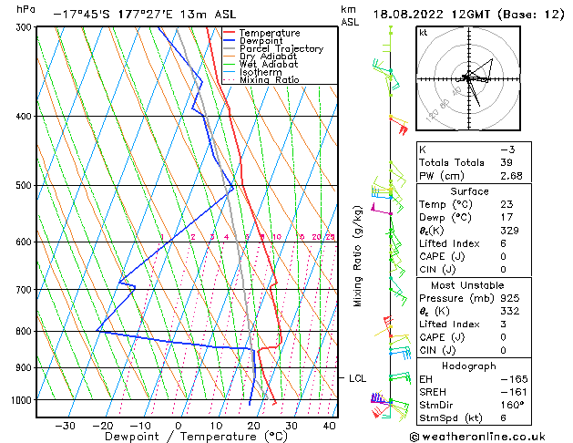Click the 800 hPa axis label
The width and height of the screenshot is (573, 443).
click(x=26, y=331)
